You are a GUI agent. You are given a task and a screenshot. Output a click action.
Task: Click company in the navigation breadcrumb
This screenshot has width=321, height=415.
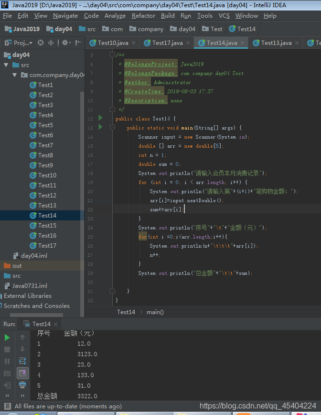[147, 29]
